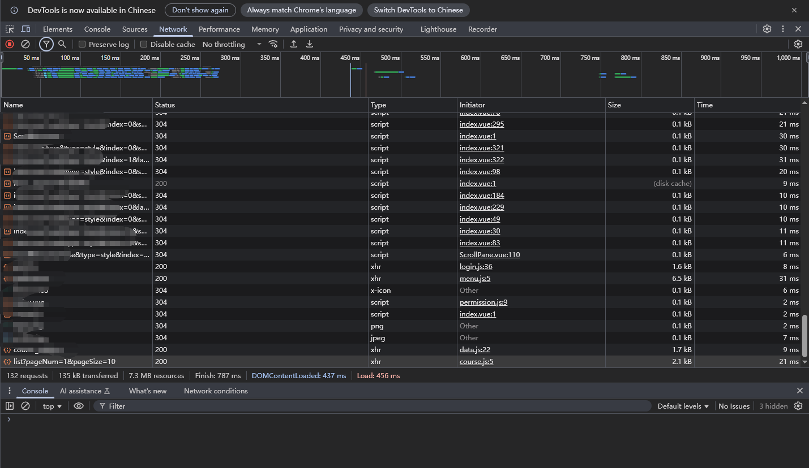Open Network panel settings gear
Image resolution: width=809 pixels, height=468 pixels.
click(x=798, y=44)
